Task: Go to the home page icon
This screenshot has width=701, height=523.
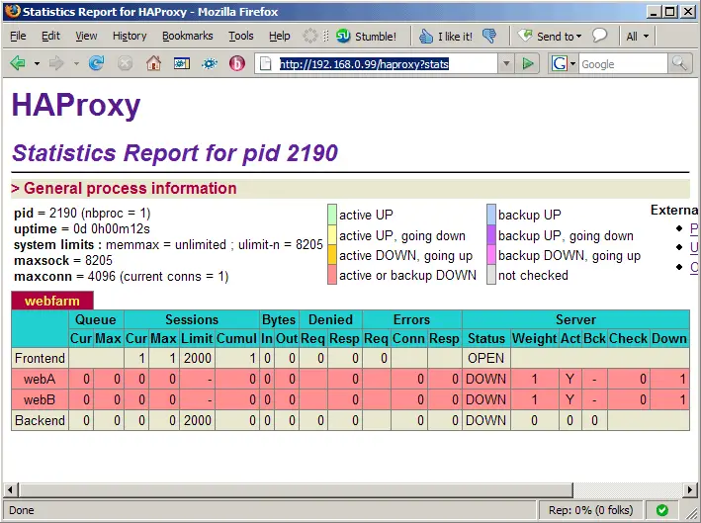Action: pyautogui.click(x=153, y=63)
